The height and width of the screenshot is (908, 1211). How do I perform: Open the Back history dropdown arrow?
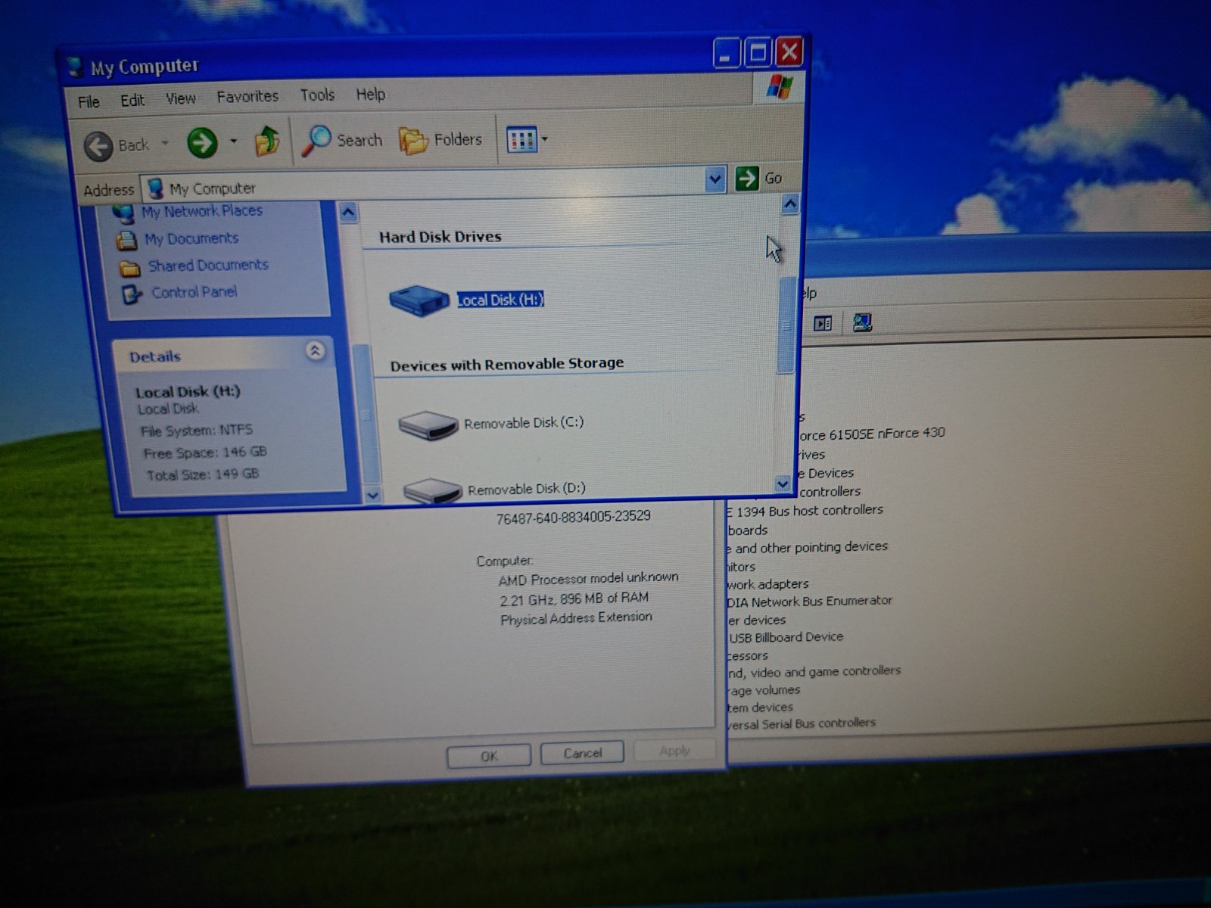pyautogui.click(x=165, y=143)
